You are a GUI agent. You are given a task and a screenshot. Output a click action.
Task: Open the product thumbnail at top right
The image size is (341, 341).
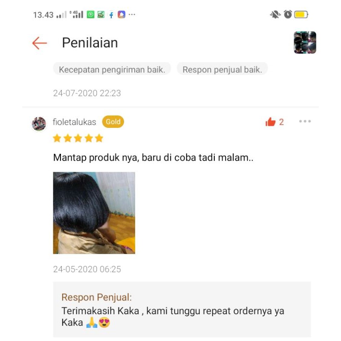click(305, 42)
